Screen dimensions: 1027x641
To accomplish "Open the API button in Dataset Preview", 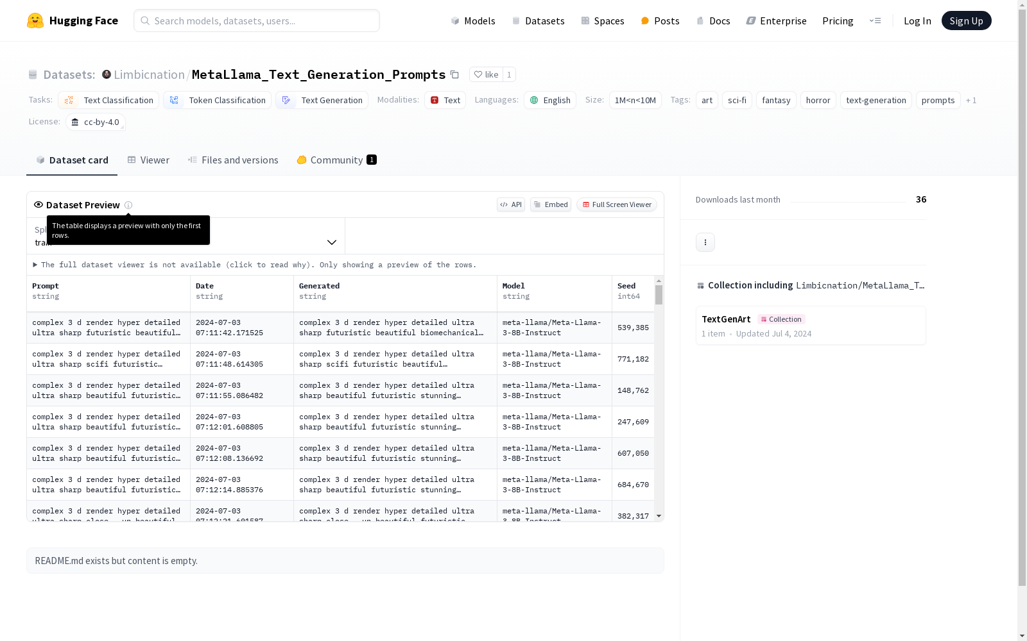I will 511,204.
